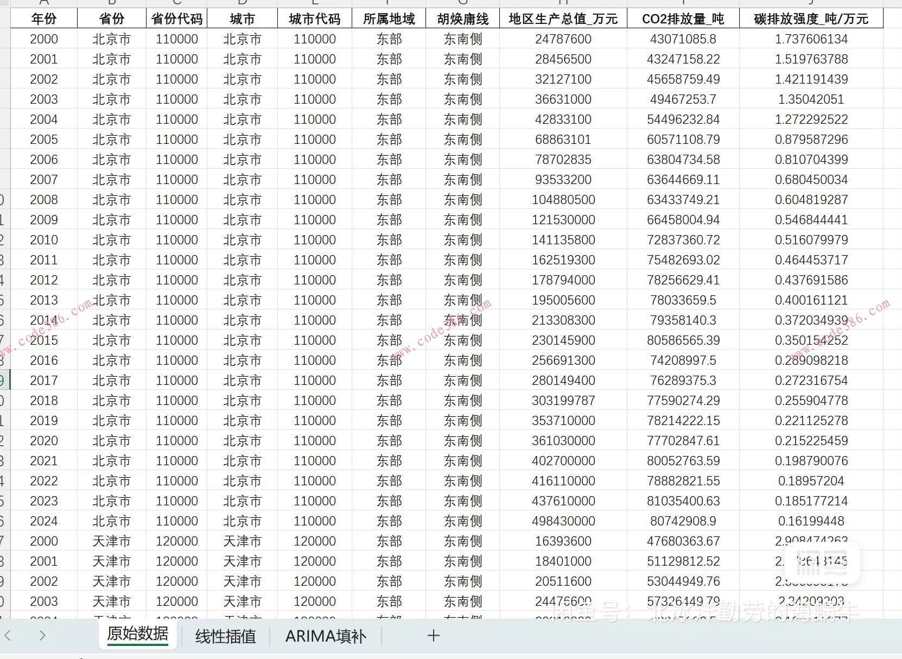The width and height of the screenshot is (902, 659).
Task: Click the 省份代码 column header
Action: [x=176, y=18]
